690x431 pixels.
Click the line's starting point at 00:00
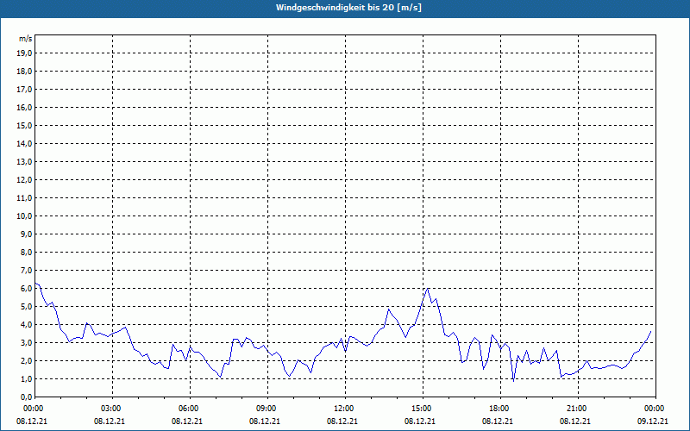(x=35, y=284)
